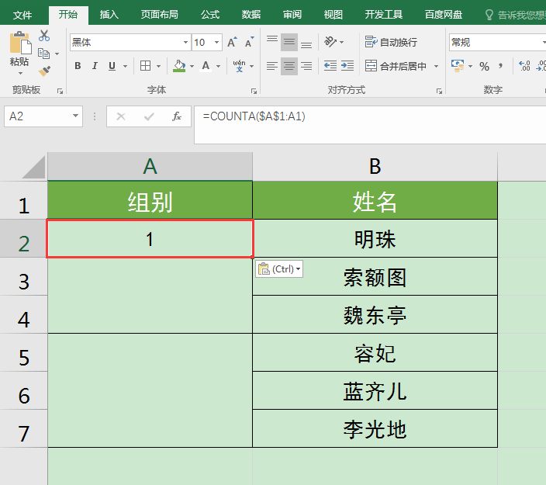
Task: Toggle center horizontal alignment
Action: point(289,66)
